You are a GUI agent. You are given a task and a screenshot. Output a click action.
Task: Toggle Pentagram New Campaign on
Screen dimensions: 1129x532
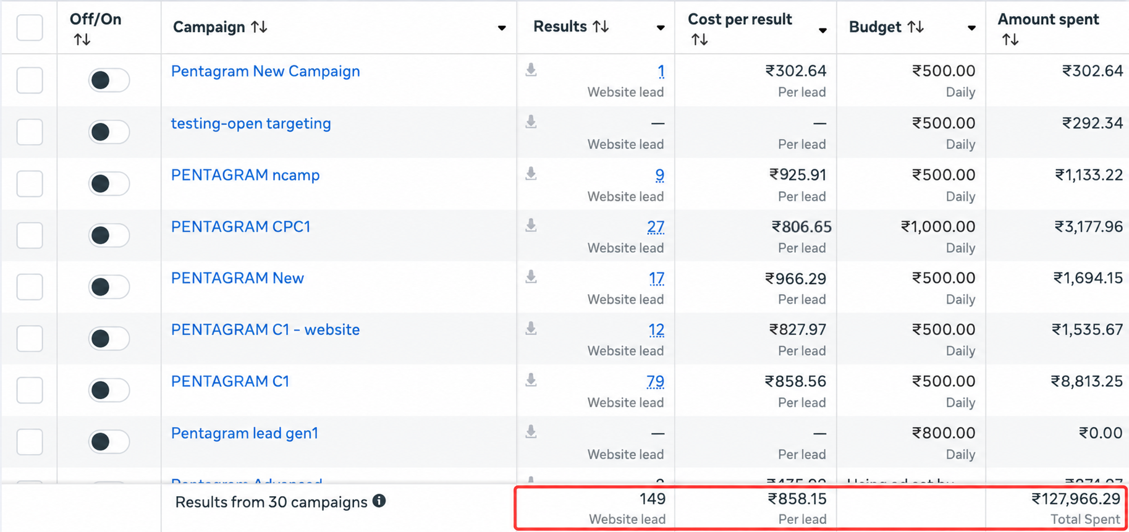point(109,80)
